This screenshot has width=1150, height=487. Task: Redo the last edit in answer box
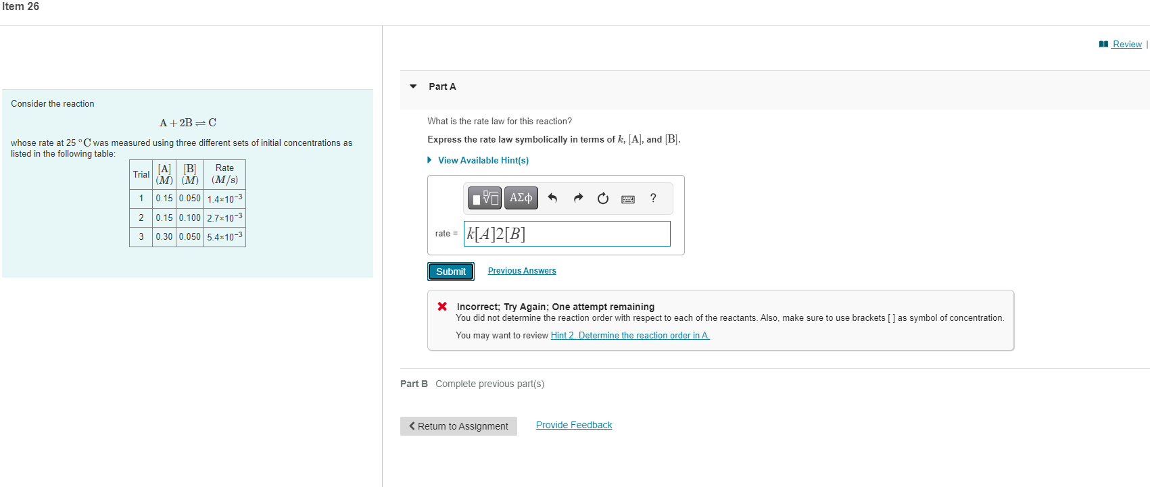pyautogui.click(x=578, y=198)
